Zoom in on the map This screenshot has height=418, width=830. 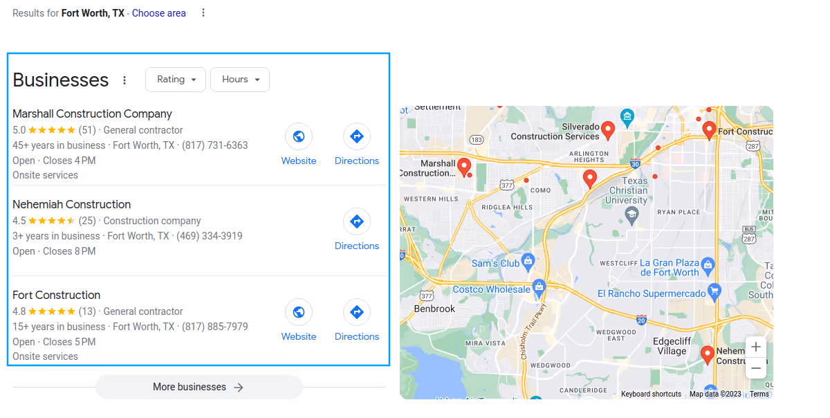(755, 346)
